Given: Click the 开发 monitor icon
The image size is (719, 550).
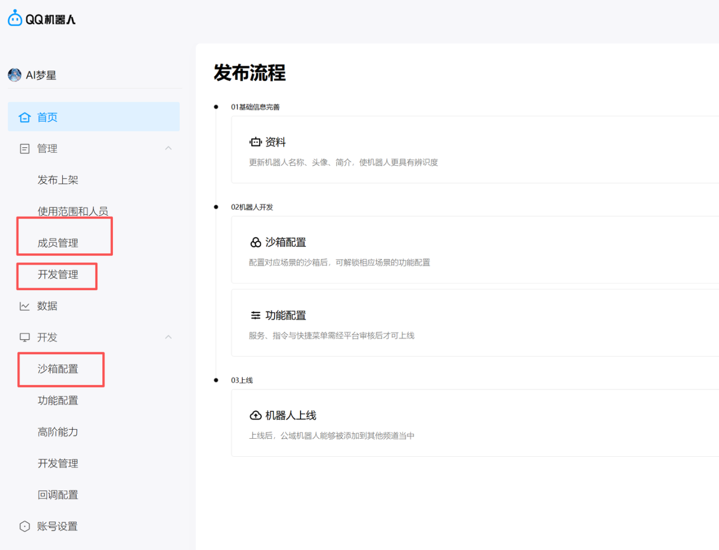Looking at the screenshot, I should [25, 338].
